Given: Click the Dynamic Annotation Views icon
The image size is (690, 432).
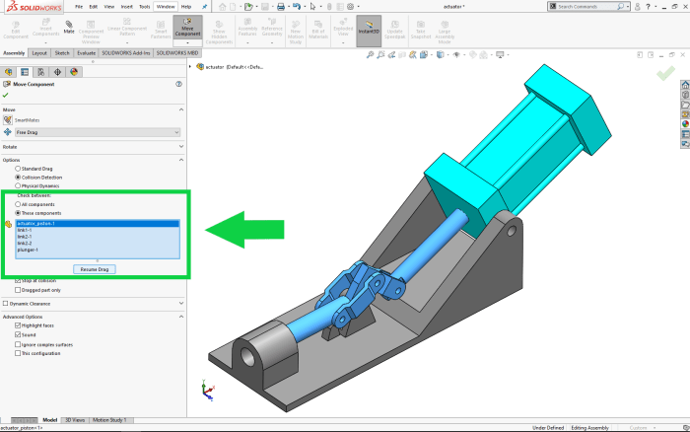Looking at the screenshot, I should 413,55.
